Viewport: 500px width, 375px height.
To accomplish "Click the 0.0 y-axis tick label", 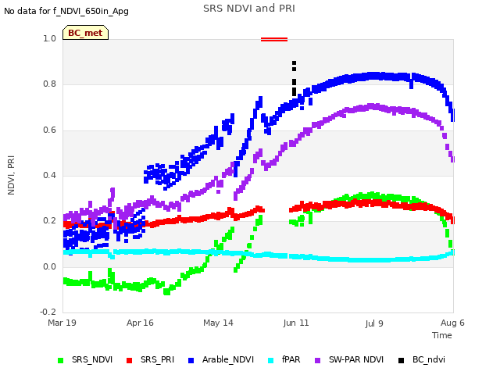I will click(x=49, y=266).
